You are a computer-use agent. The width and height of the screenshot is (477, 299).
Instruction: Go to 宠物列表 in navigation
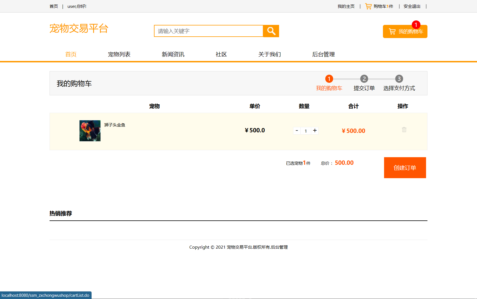pyautogui.click(x=119, y=54)
